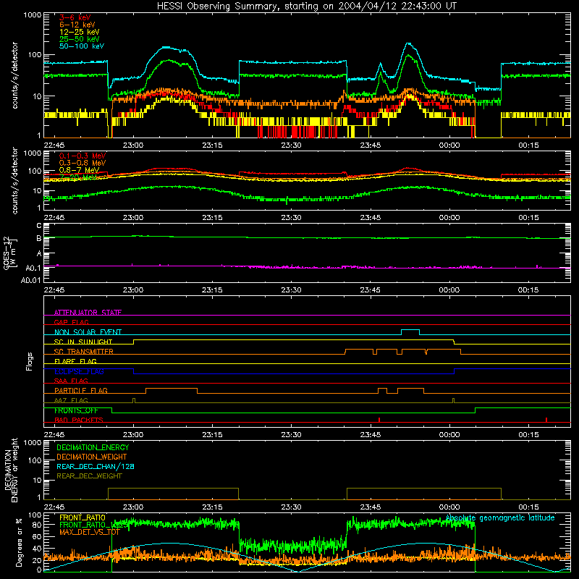The height and width of the screenshot is (579, 579).
Task: Select the orange MAX_DET_VS_TOT legend label
Action: pyautogui.click(x=90, y=532)
